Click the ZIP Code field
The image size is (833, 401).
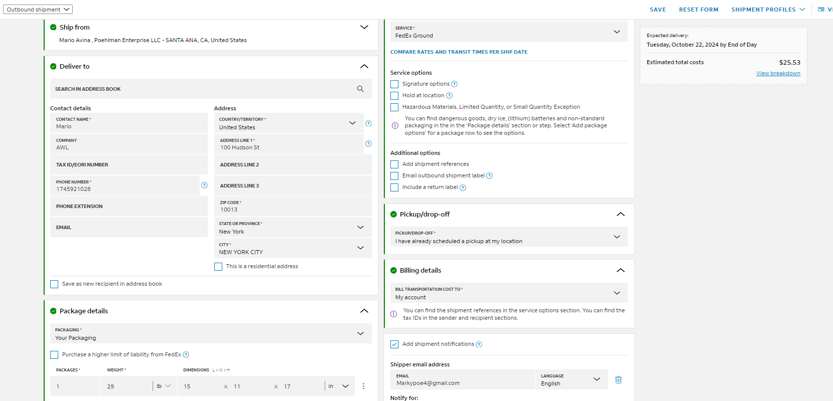pyautogui.click(x=293, y=206)
